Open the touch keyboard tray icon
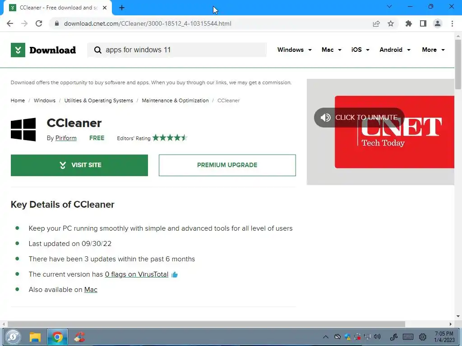 408,337
